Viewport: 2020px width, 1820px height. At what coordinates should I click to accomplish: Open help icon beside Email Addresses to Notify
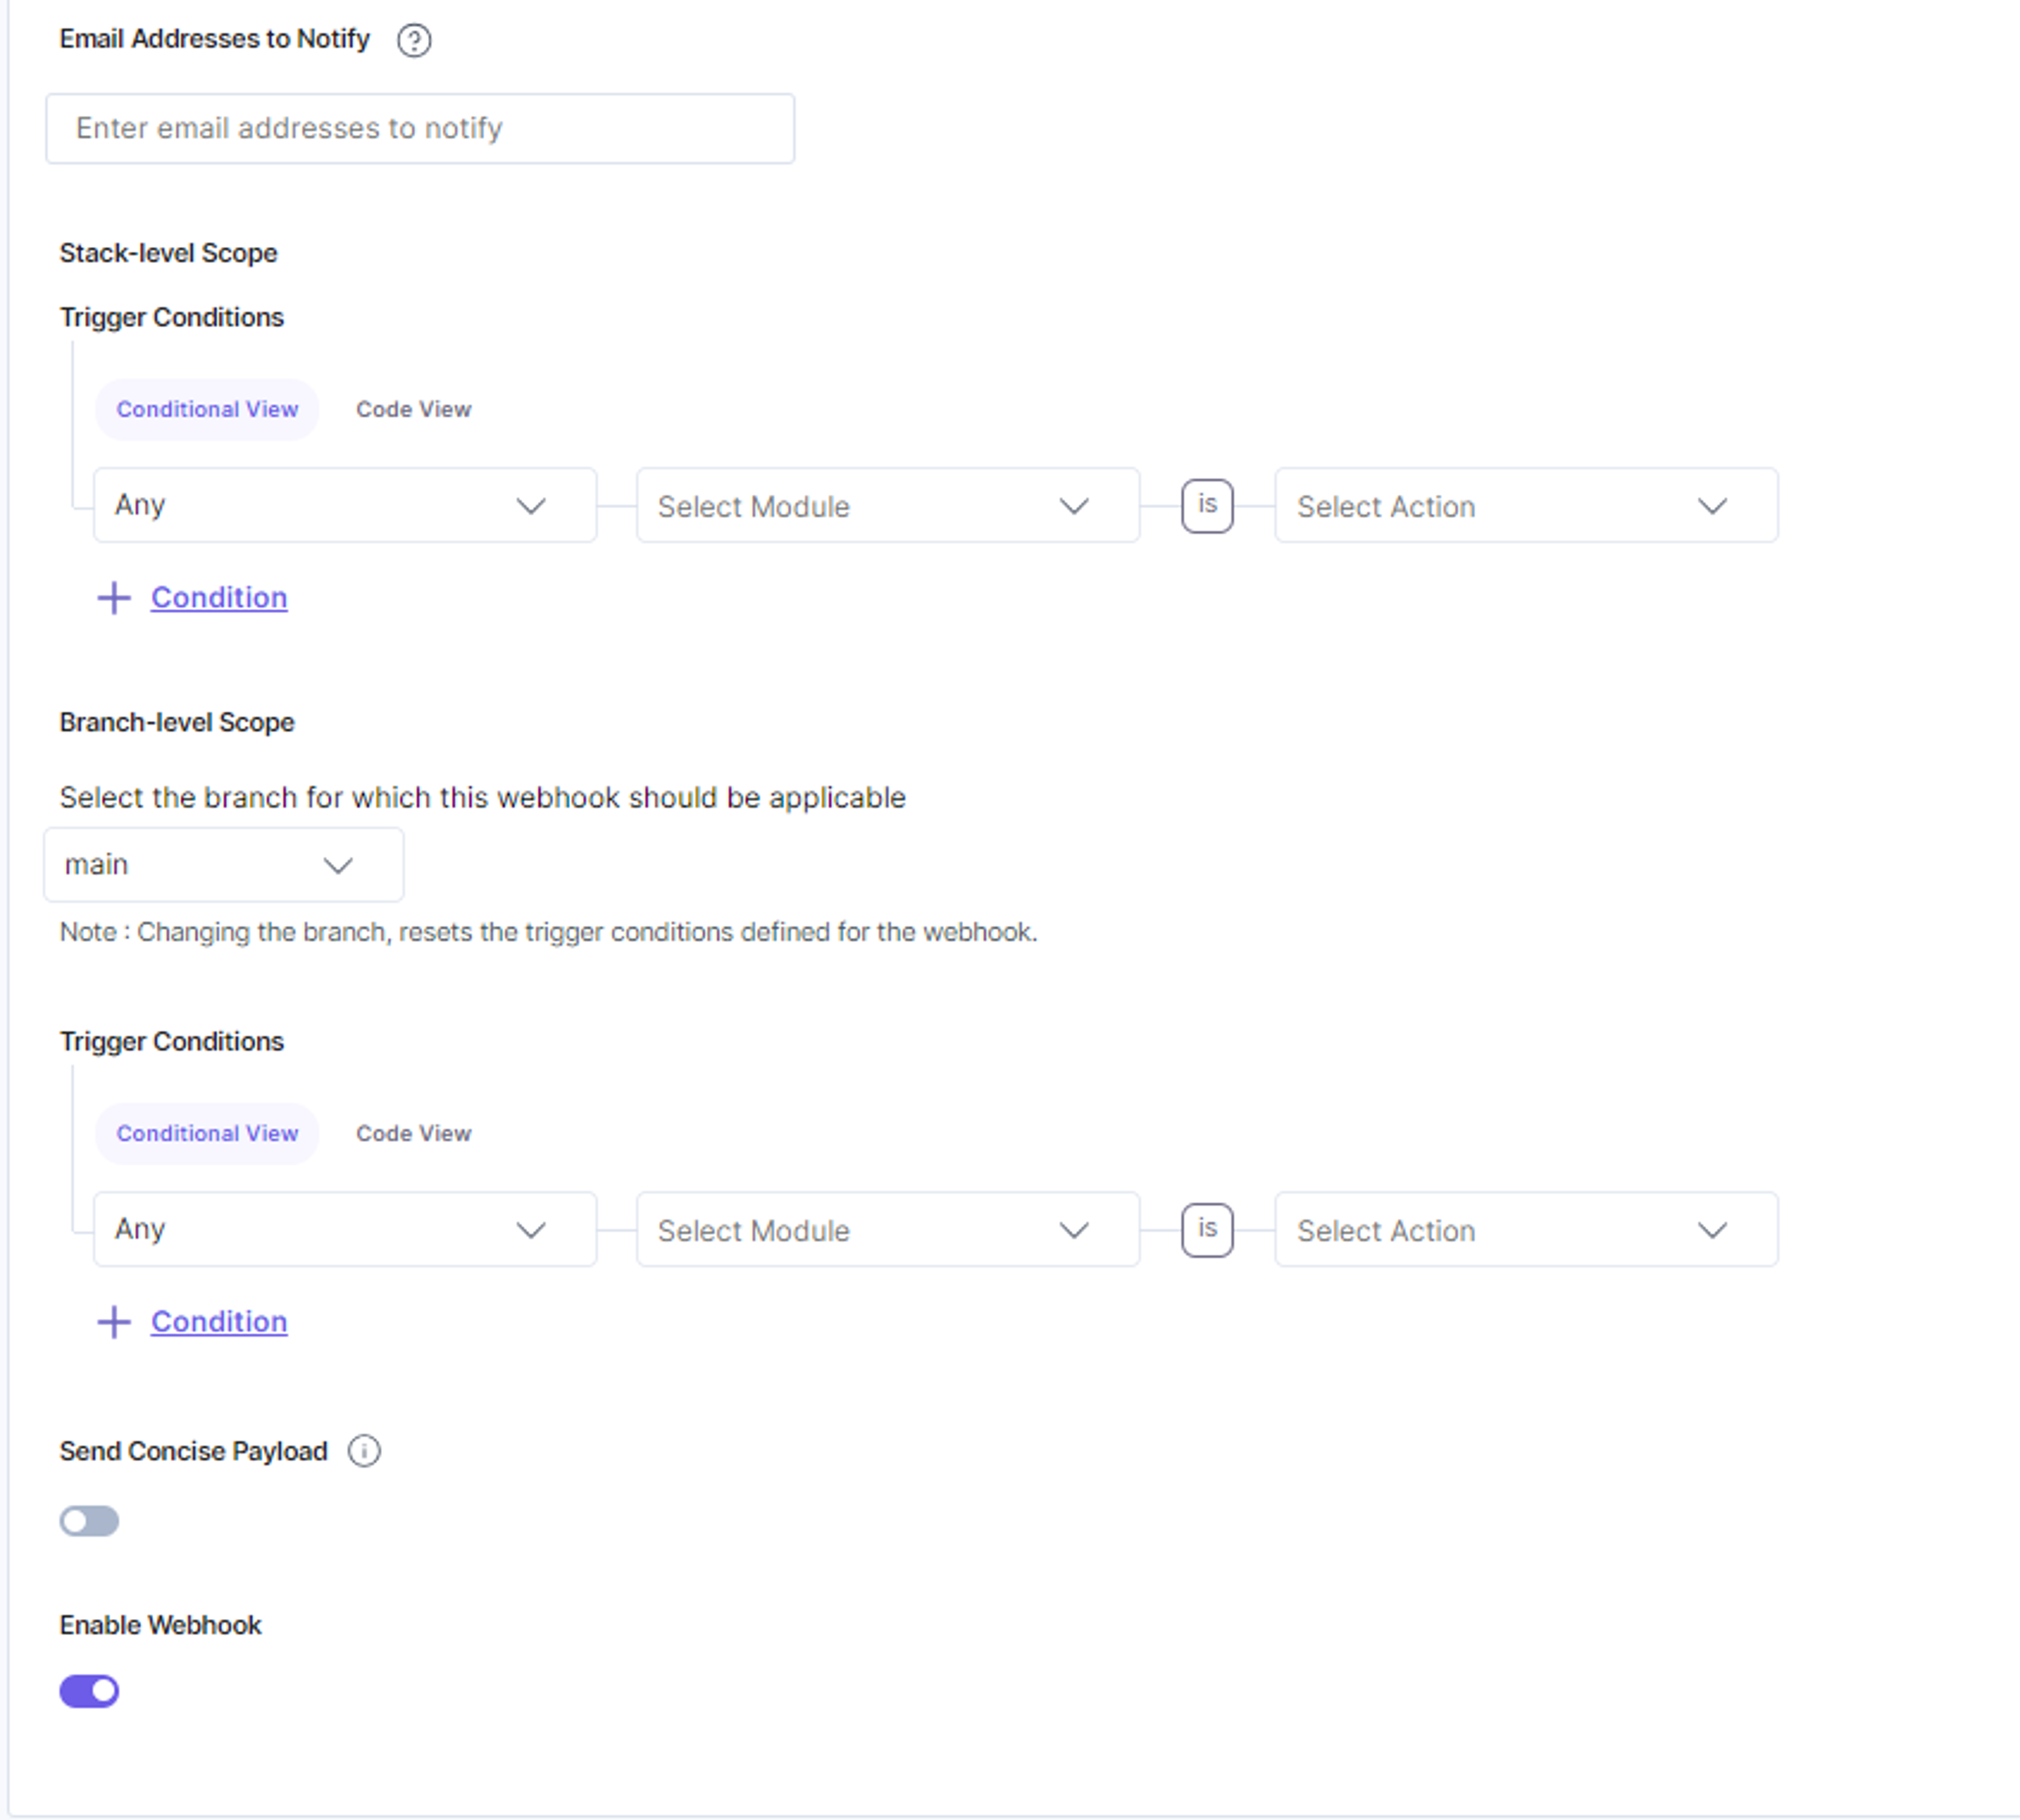[414, 40]
